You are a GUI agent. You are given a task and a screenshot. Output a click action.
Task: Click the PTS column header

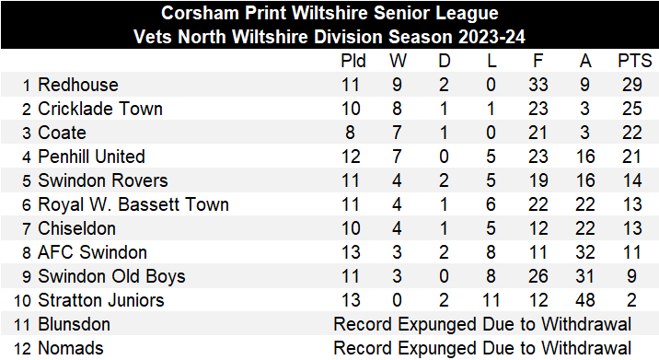coord(634,61)
